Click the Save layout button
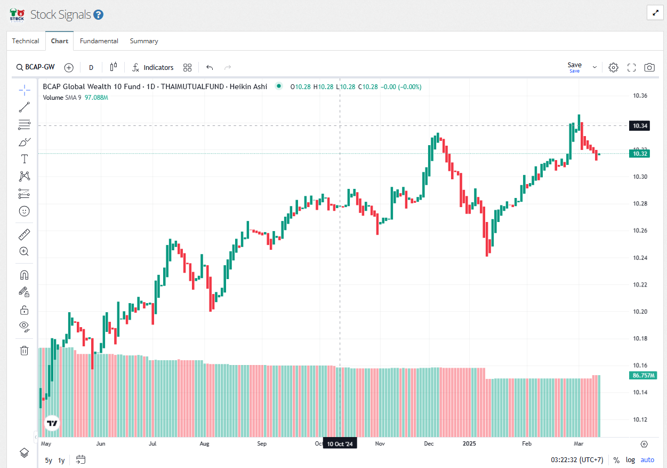667x468 pixels. coord(575,67)
